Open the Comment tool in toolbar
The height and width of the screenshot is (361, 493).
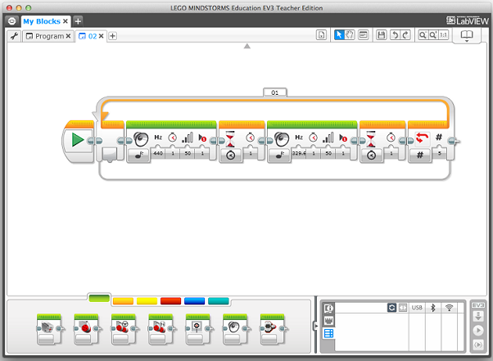click(x=363, y=35)
